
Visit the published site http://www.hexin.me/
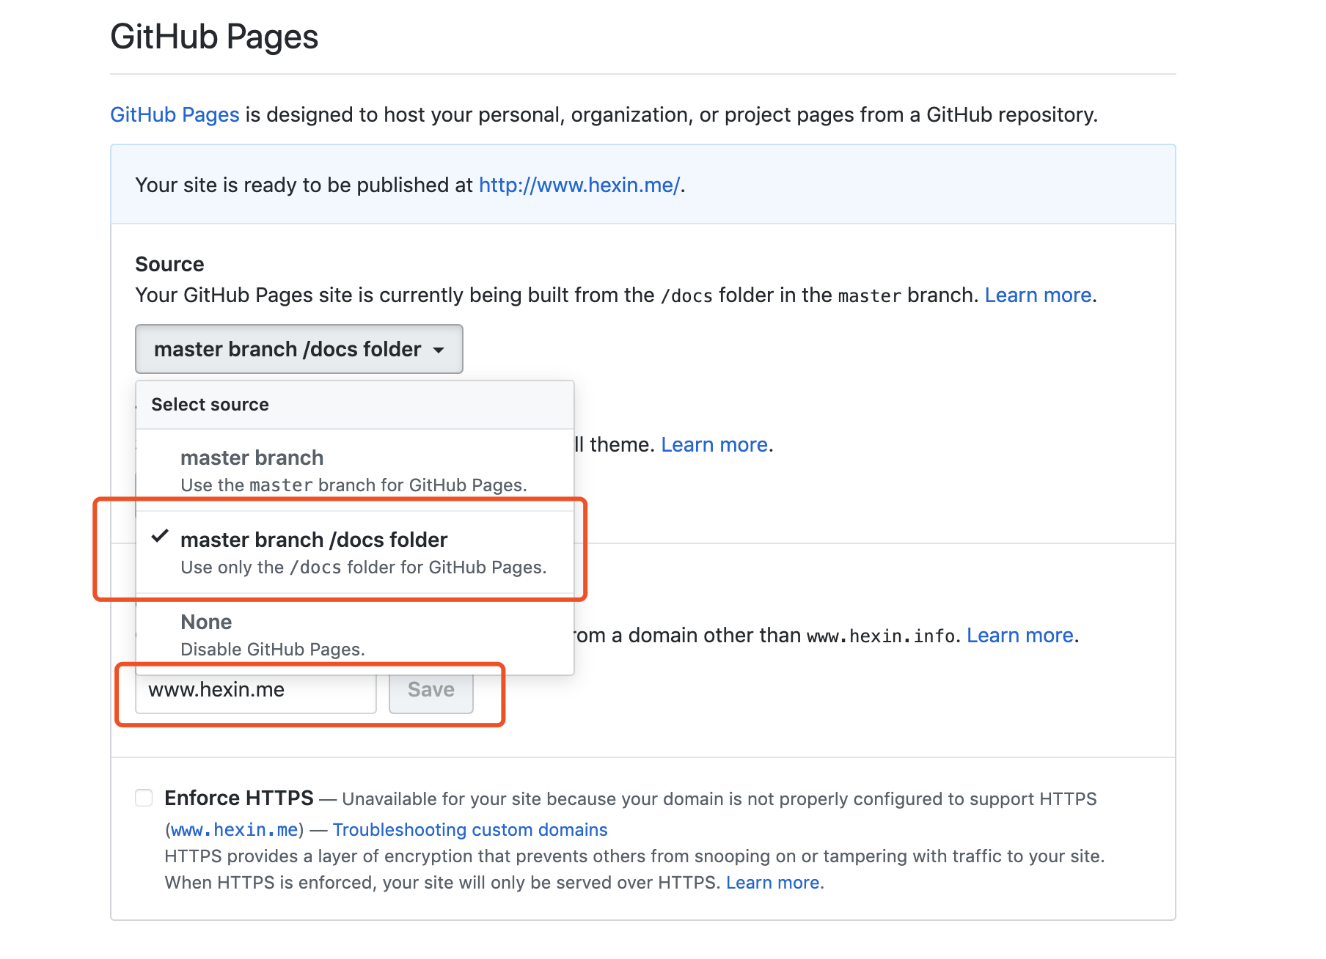pyautogui.click(x=578, y=185)
